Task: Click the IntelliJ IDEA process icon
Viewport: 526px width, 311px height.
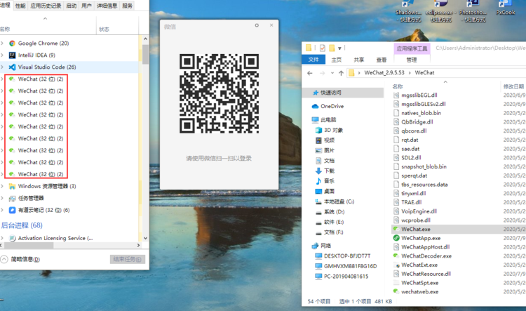Action: click(x=12, y=55)
